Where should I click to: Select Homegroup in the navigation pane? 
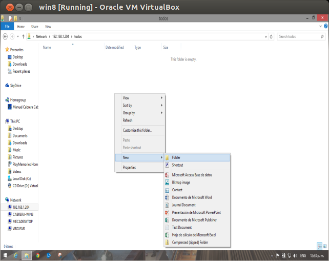(15, 100)
